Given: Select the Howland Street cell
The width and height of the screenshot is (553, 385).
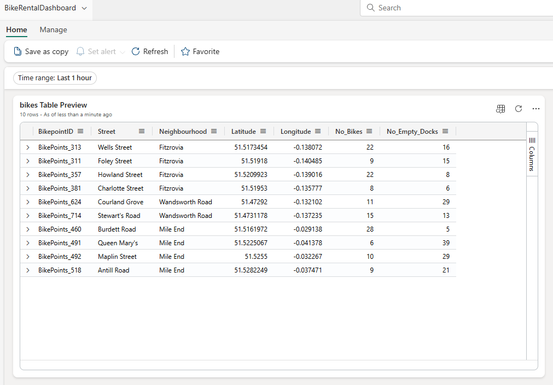Looking at the screenshot, I should point(120,175).
